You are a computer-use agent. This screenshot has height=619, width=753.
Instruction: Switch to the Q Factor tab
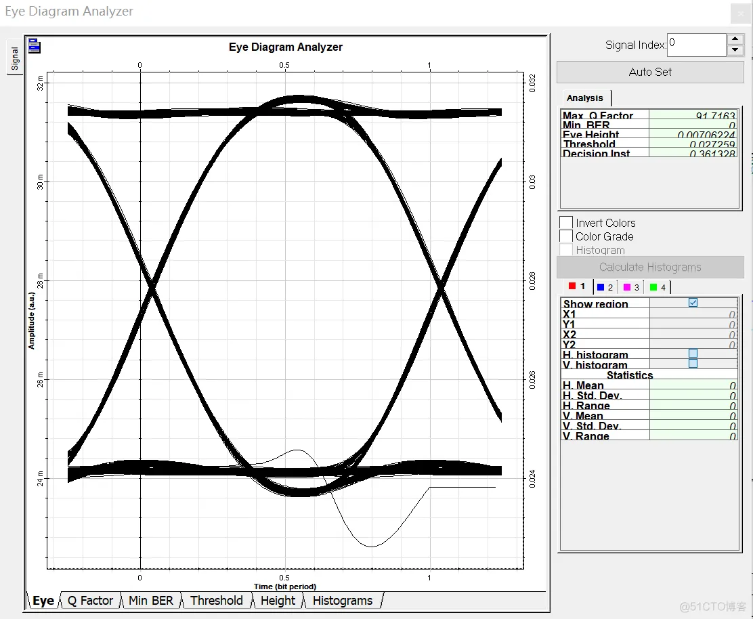90,601
